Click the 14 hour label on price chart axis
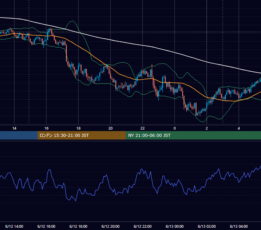Viewport: 261px width, 230px height. pos(14,128)
